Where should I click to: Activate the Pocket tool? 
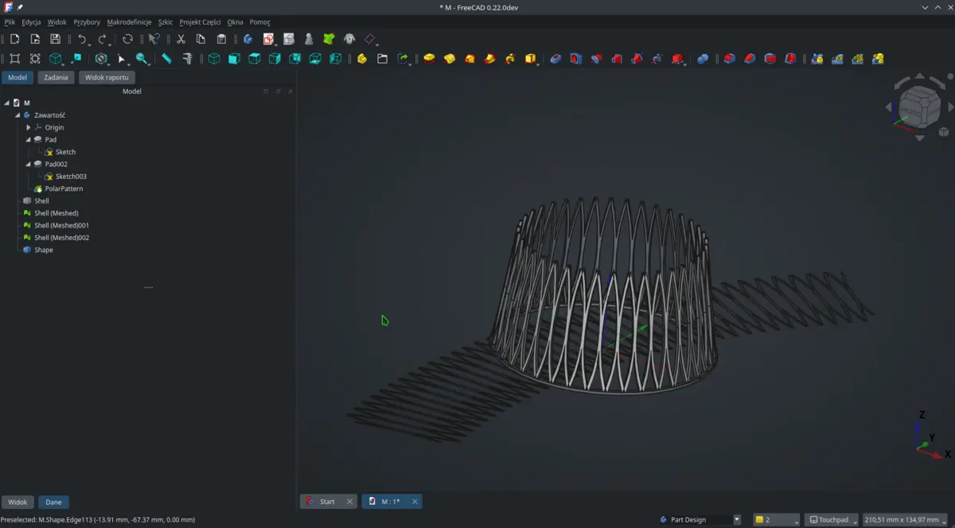point(555,58)
